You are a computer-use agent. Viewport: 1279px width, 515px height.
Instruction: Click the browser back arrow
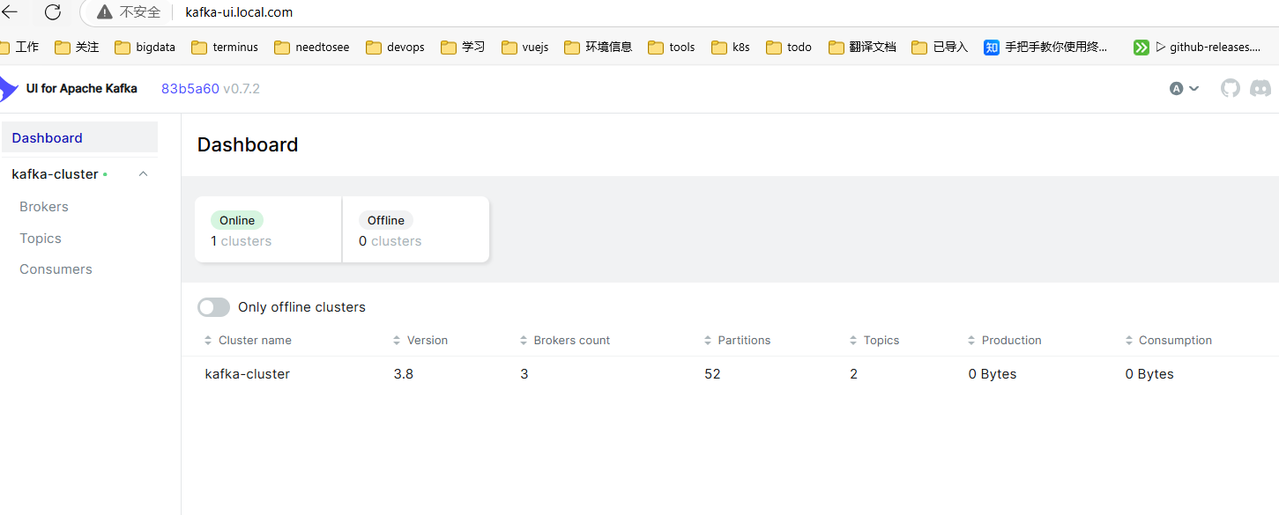click(9, 11)
